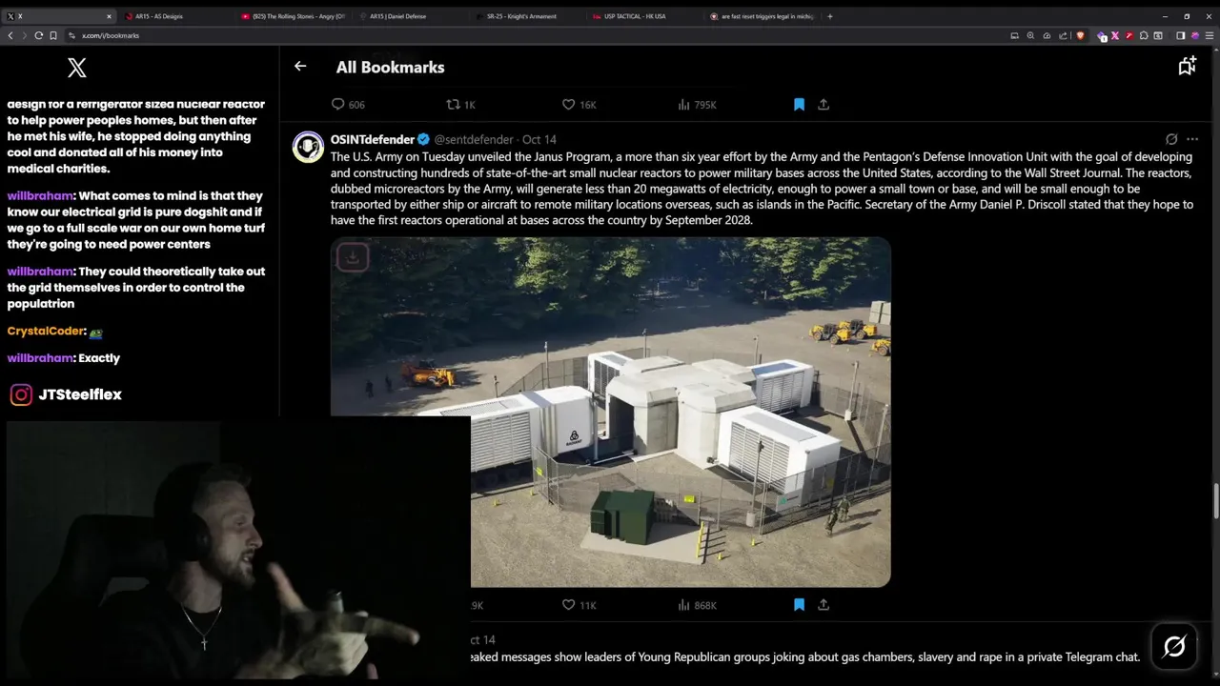Open the browser hamburger menu

point(1210,35)
